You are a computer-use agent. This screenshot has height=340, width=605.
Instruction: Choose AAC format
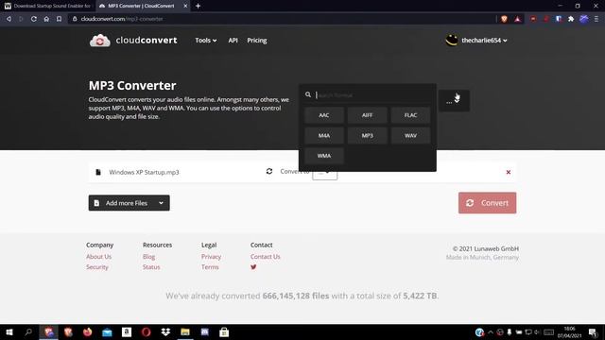click(323, 115)
